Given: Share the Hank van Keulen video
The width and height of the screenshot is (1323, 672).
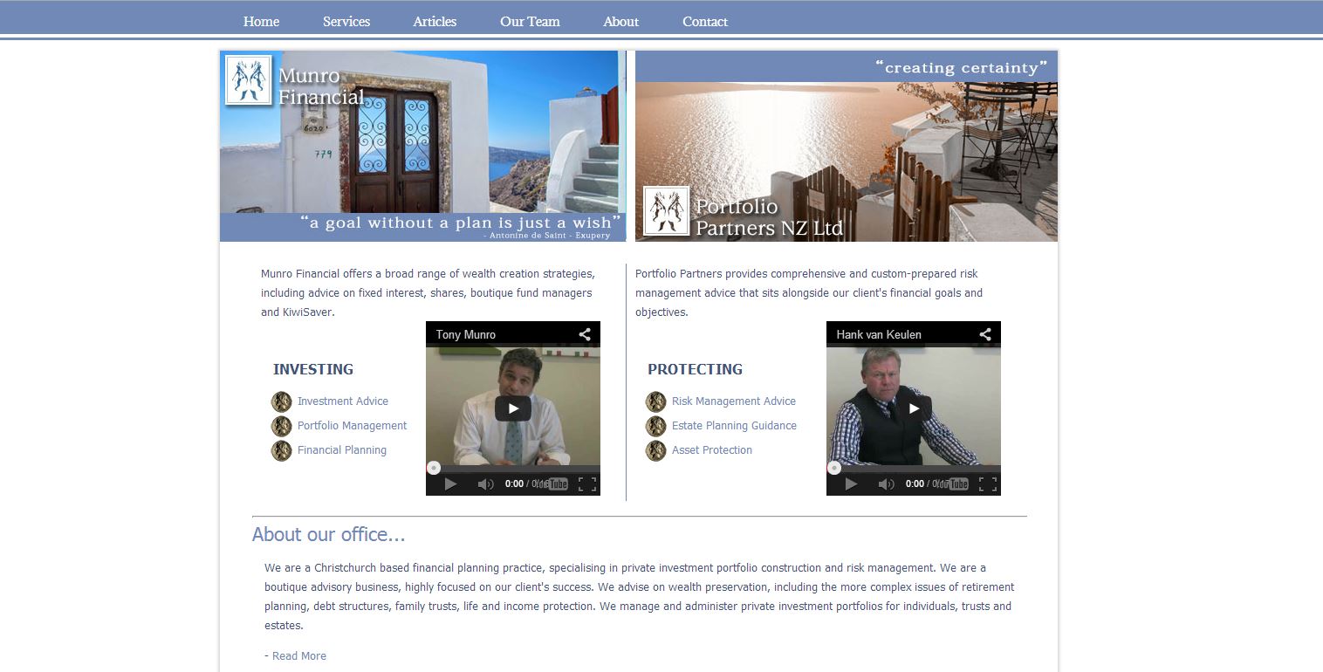Looking at the screenshot, I should [x=985, y=334].
